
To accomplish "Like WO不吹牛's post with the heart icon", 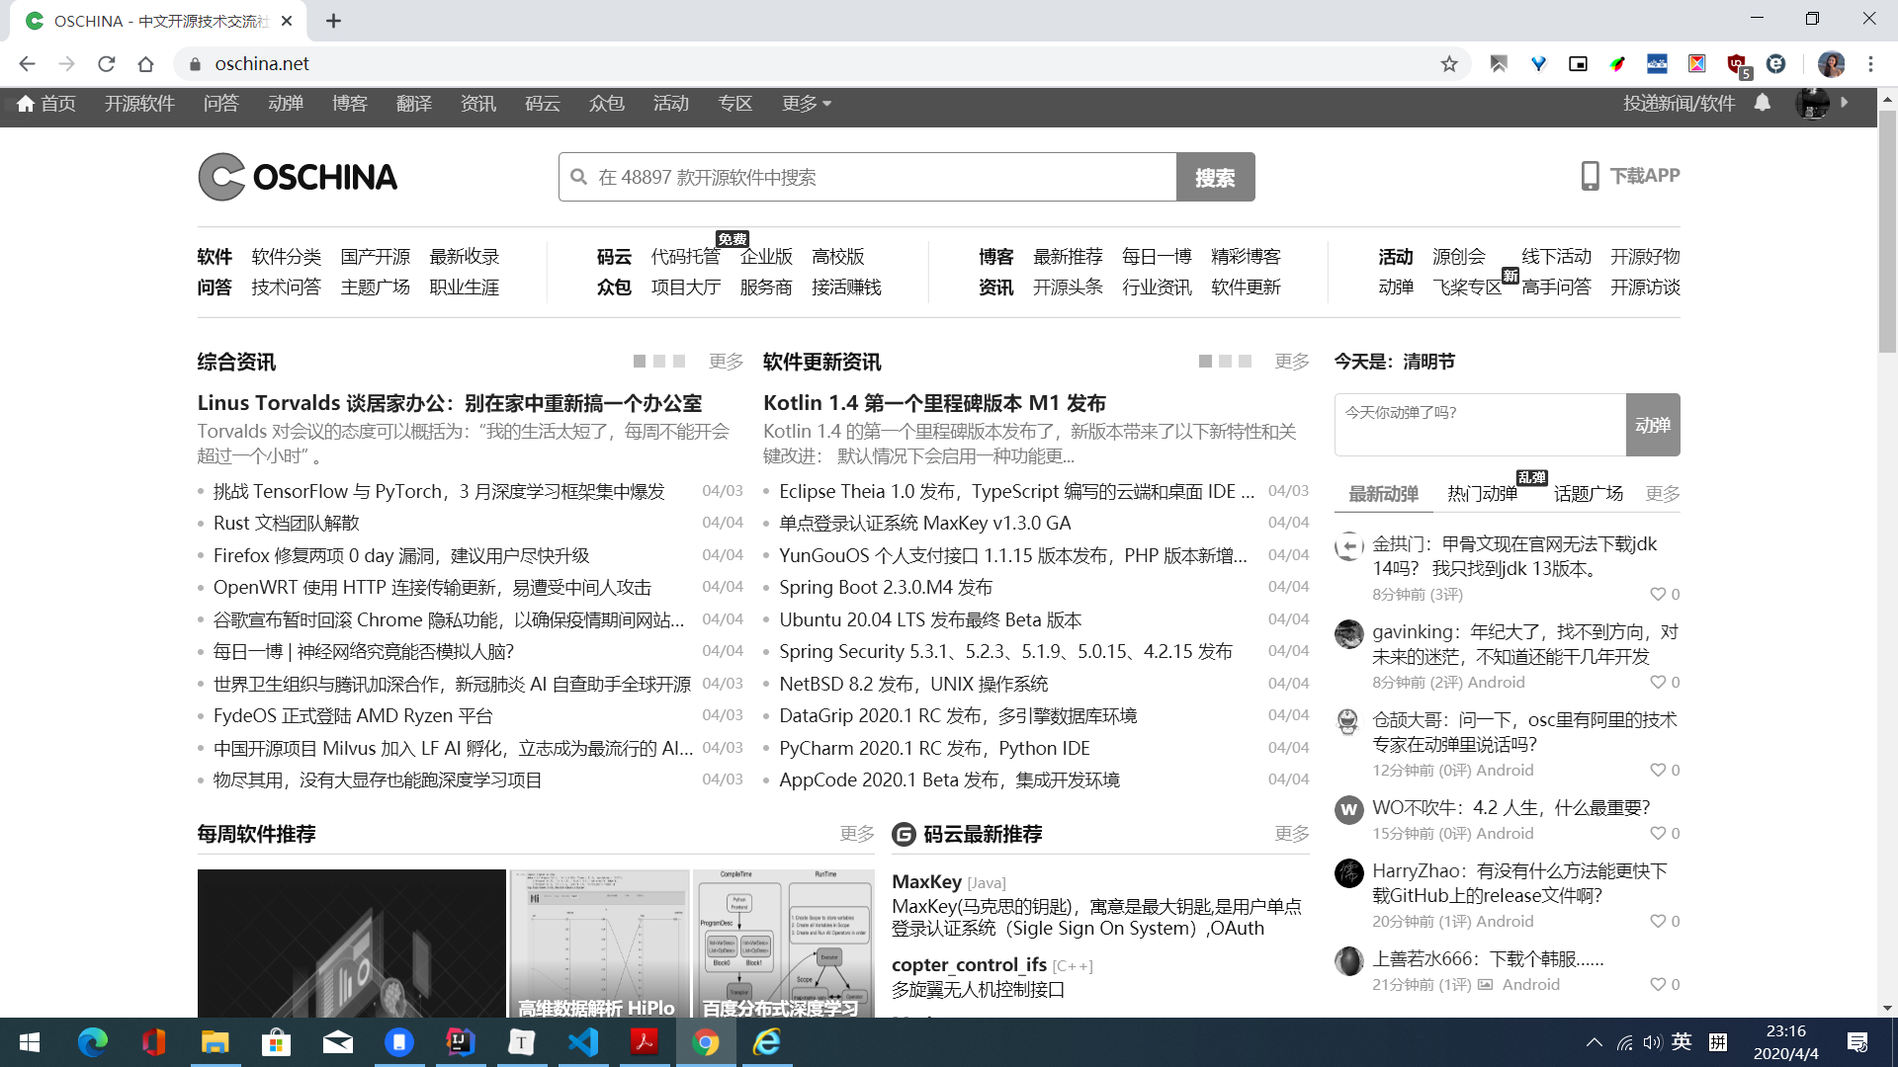I will click(1657, 833).
